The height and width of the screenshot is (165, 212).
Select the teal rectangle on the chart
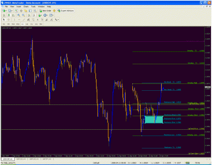point(154,120)
